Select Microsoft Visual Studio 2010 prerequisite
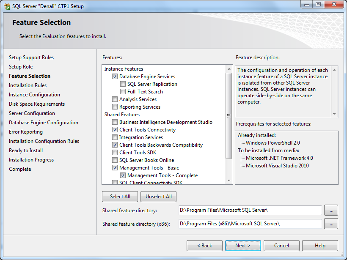This screenshot has height=260, width=347. click(277, 166)
